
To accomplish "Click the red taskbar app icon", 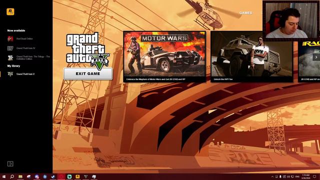I will (x=61, y=176).
